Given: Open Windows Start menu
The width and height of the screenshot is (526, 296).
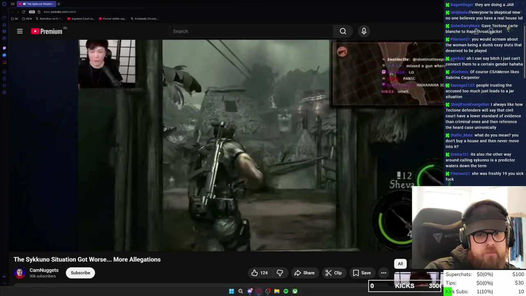Looking at the screenshot, I should pos(231,291).
